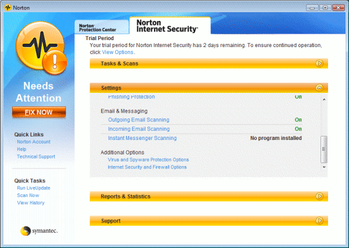349x248 pixels.
Task: Click the settings list scroll up arrow
Action: (x=324, y=99)
